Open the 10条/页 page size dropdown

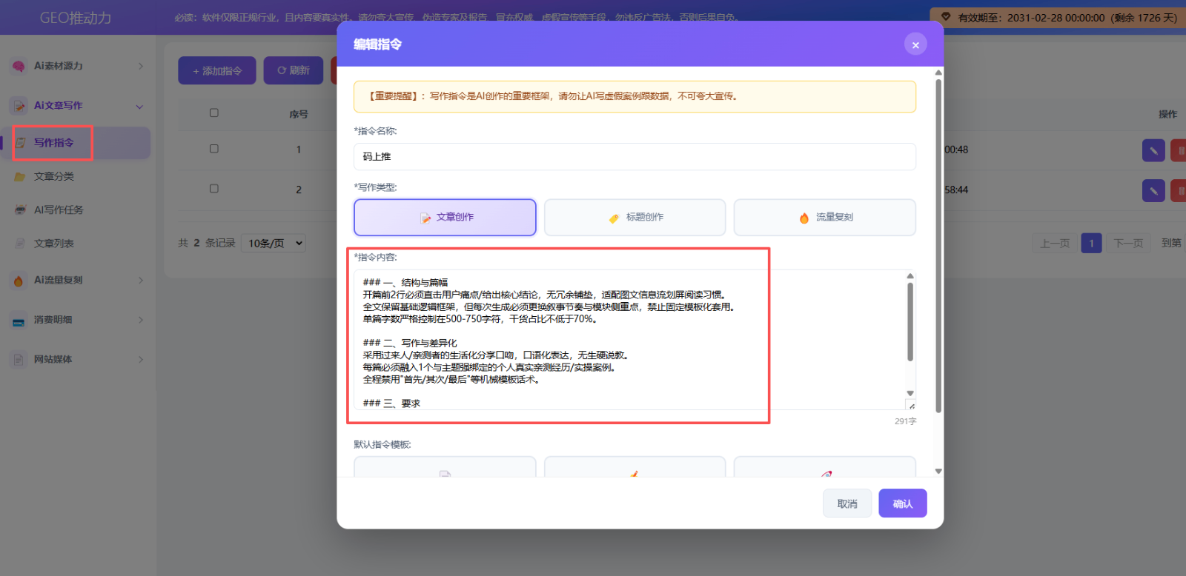[x=274, y=243]
